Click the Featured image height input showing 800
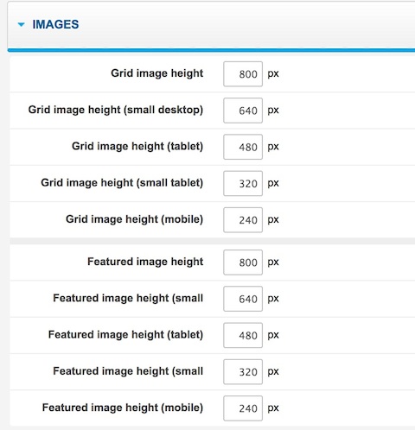 [243, 262]
